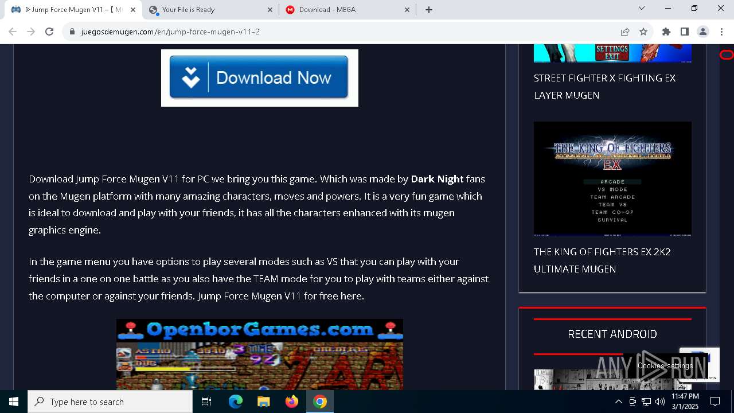Launch Firefox from the taskbar
734x413 pixels.
pos(292,402)
